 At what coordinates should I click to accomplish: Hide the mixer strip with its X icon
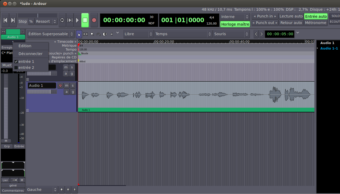coord(23,32)
